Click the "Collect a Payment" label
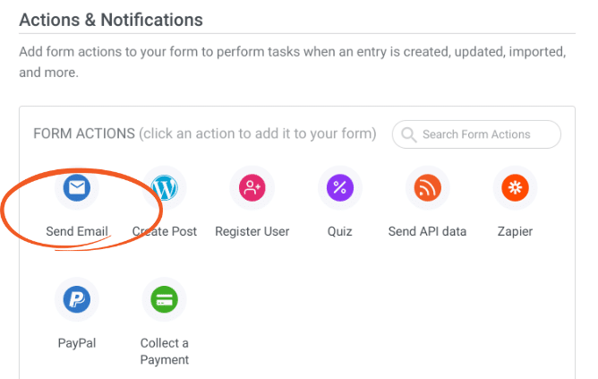This screenshot has width=598, height=379. pyautogui.click(x=165, y=351)
